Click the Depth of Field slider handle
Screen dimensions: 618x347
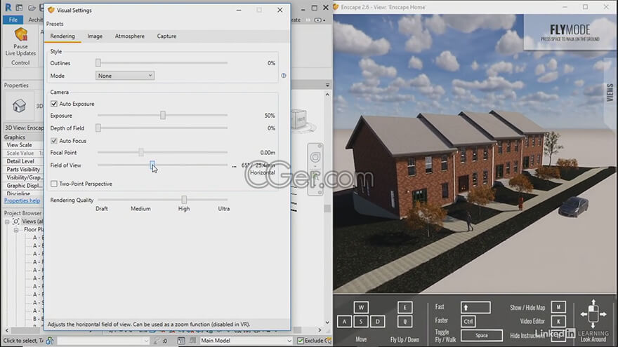(98, 128)
